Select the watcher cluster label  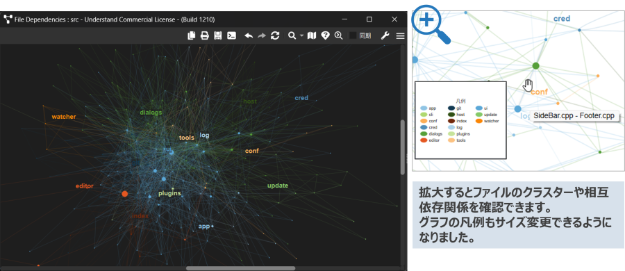tap(64, 117)
